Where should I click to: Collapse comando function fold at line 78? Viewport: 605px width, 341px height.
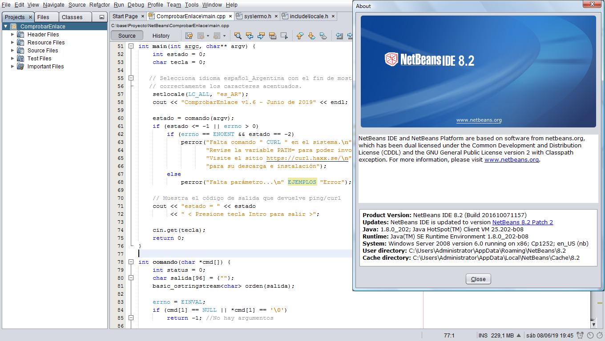[x=131, y=262]
